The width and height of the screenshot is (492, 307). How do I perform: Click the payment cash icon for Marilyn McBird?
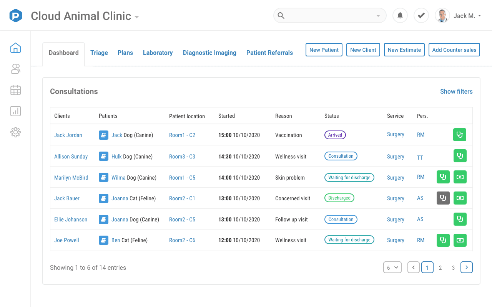pyautogui.click(x=460, y=177)
